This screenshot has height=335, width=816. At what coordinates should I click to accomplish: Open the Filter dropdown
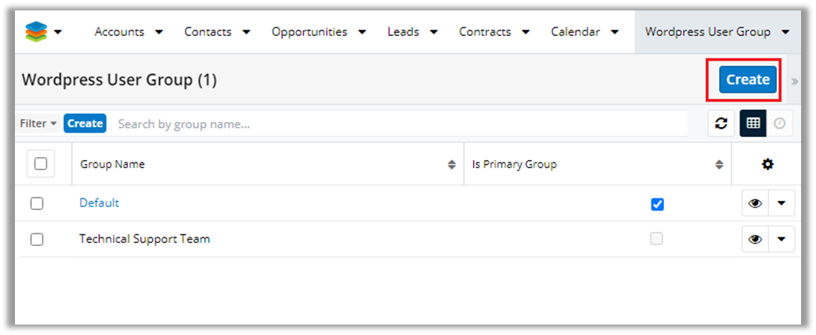(x=38, y=123)
